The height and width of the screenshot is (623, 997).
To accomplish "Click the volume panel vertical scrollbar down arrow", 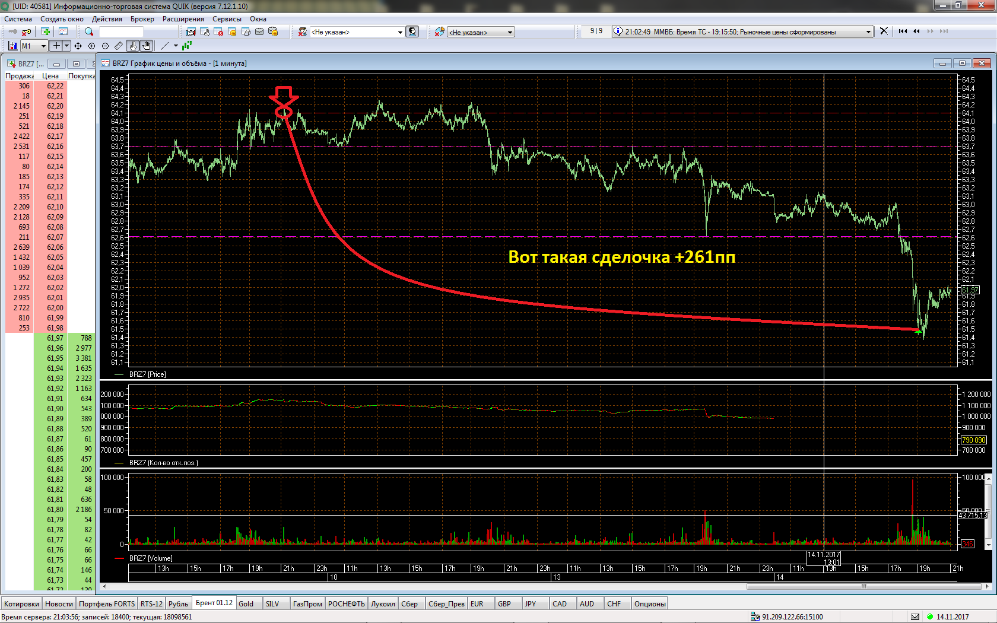I will tap(989, 545).
